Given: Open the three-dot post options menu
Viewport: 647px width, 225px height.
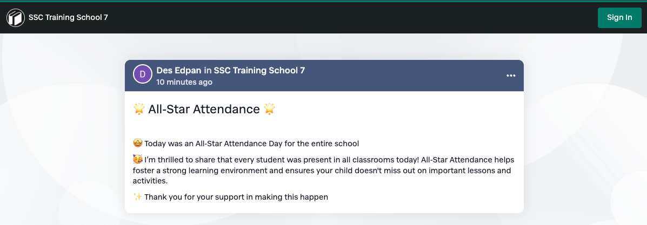Looking at the screenshot, I should tap(511, 76).
